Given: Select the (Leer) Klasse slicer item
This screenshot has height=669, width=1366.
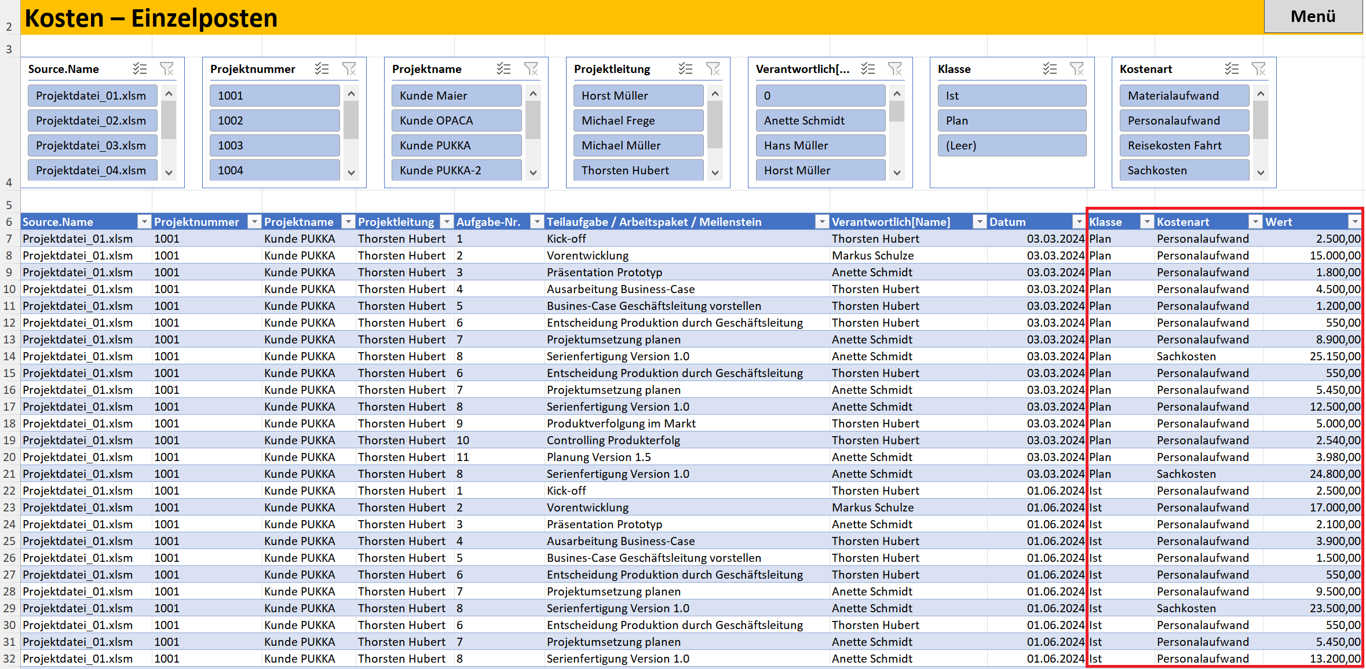Looking at the screenshot, I should [1011, 145].
